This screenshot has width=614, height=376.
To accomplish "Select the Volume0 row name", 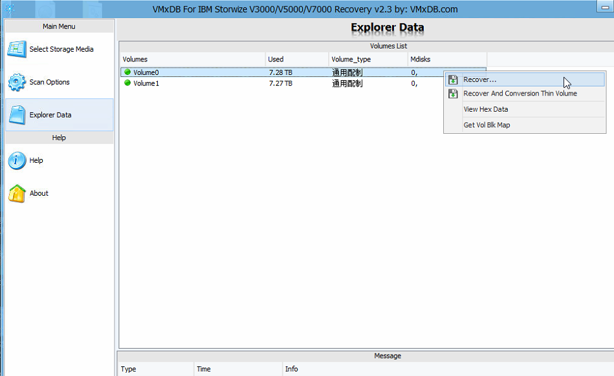I will click(146, 72).
